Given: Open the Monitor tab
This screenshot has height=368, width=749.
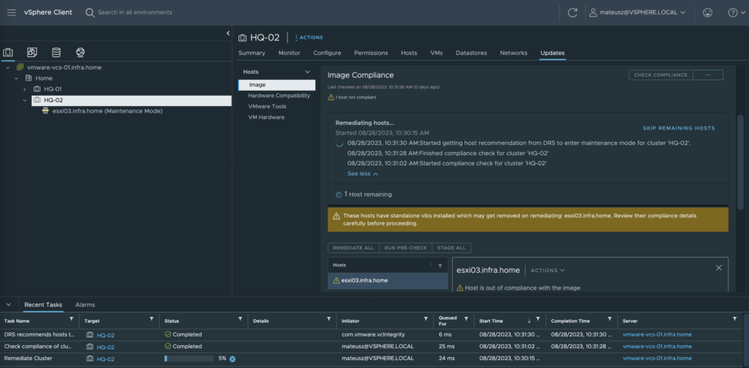Looking at the screenshot, I should click(x=290, y=53).
